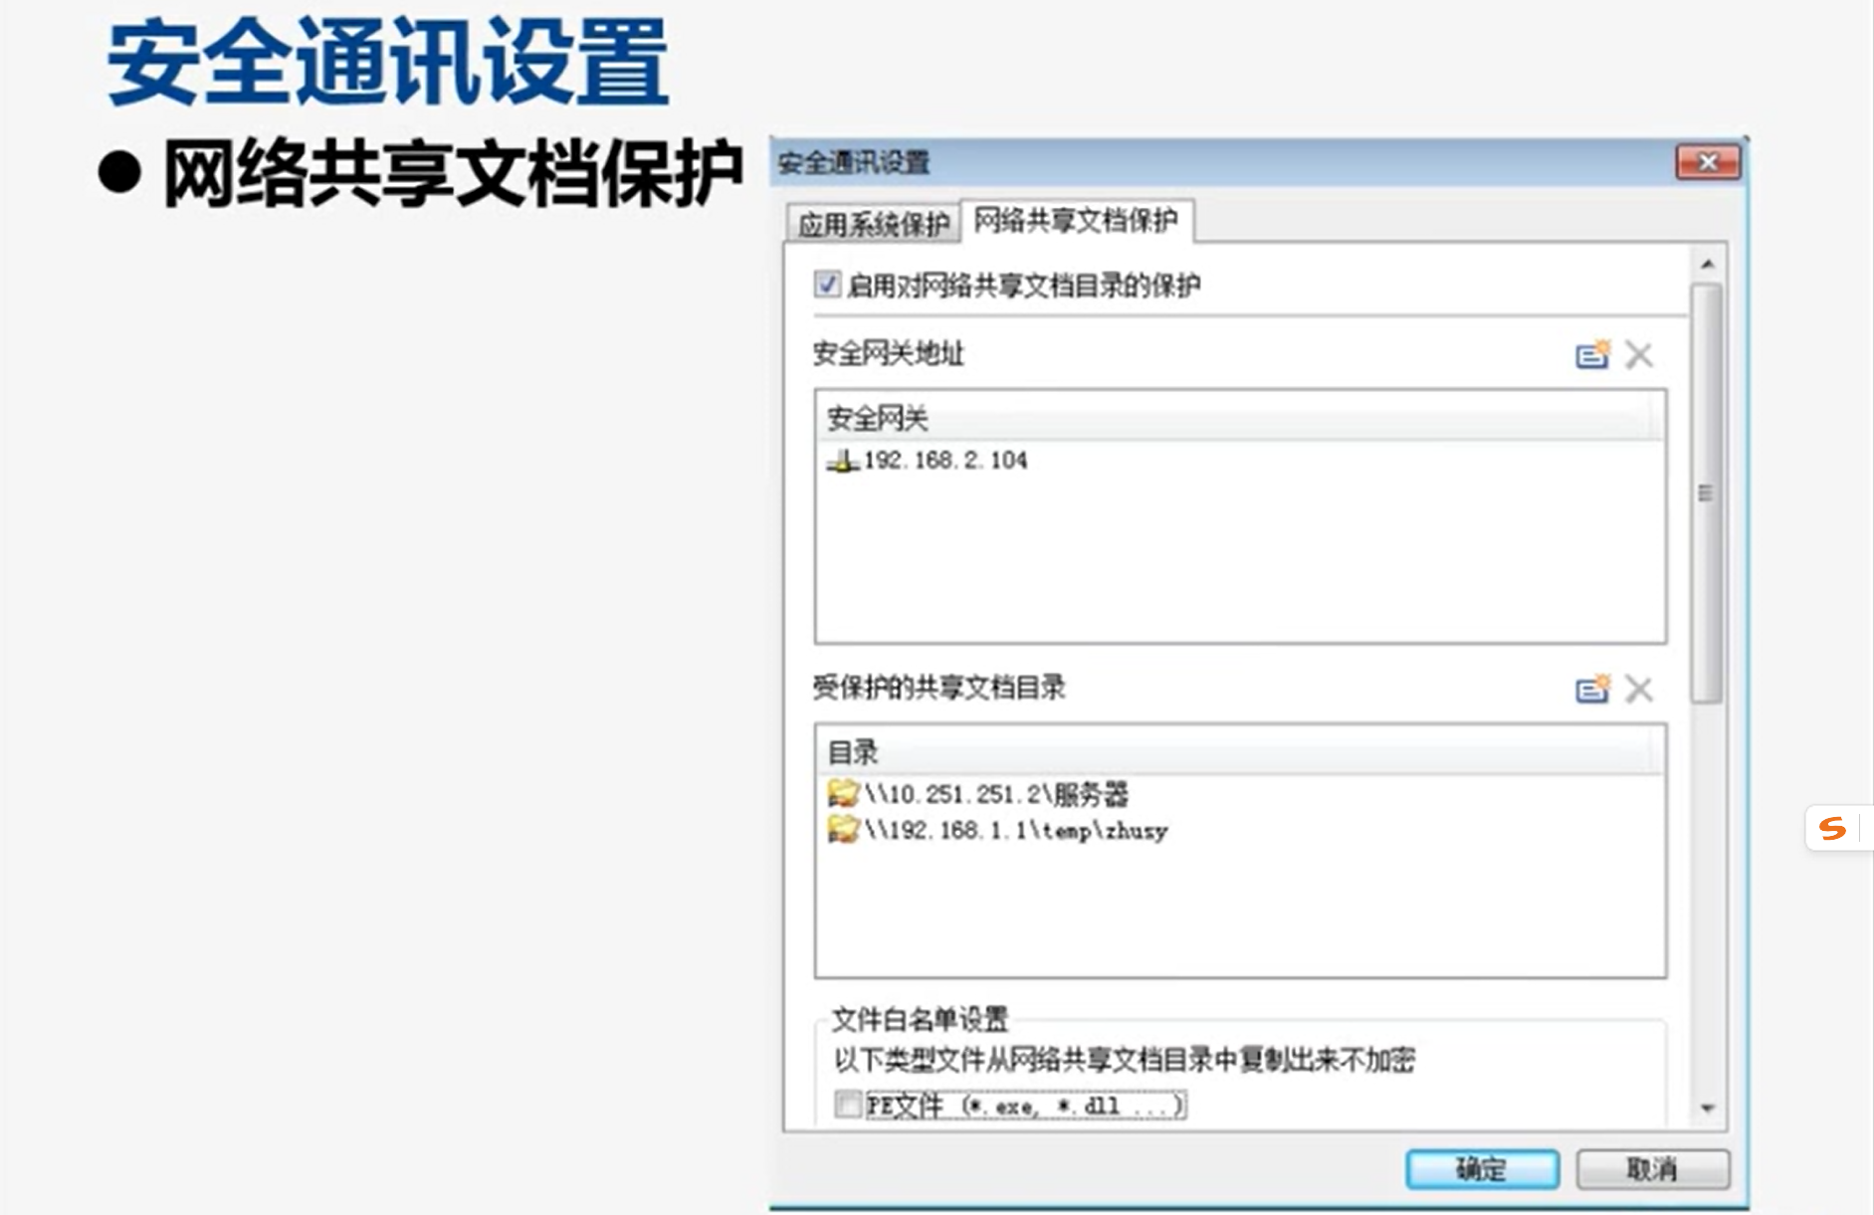Click the 安全网关 column header
1874x1215 pixels.
click(x=1239, y=418)
